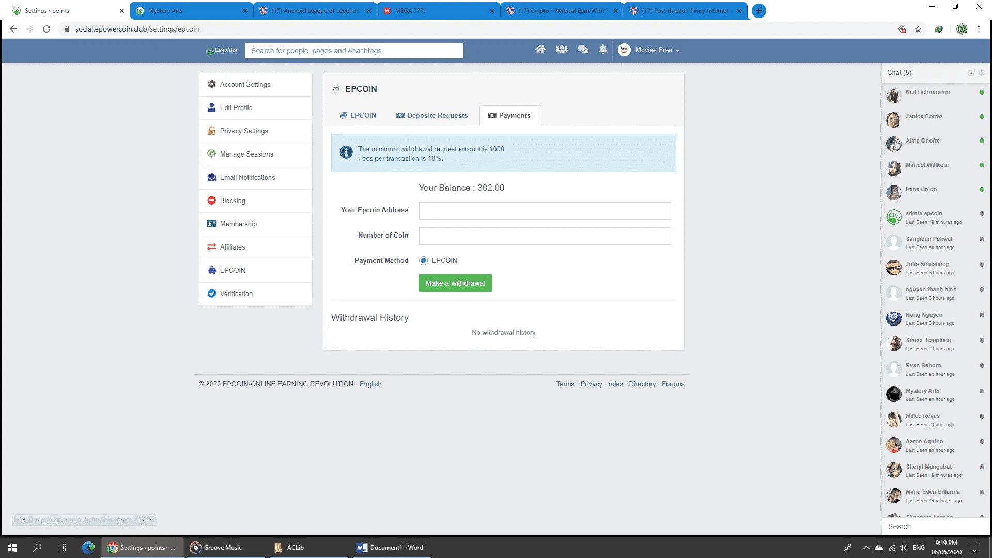Open Task View in the taskbar
992x558 pixels.
click(x=62, y=548)
